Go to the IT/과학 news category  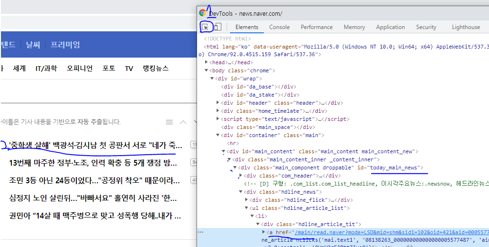46,68
